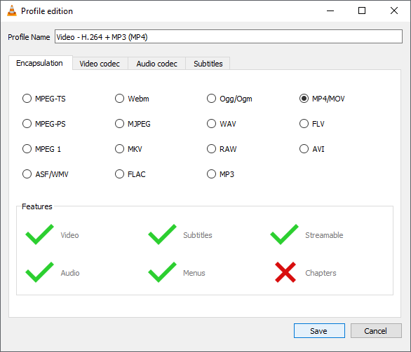411x352 pixels.
Task: Click the Menus feature label
Action: pyautogui.click(x=194, y=273)
